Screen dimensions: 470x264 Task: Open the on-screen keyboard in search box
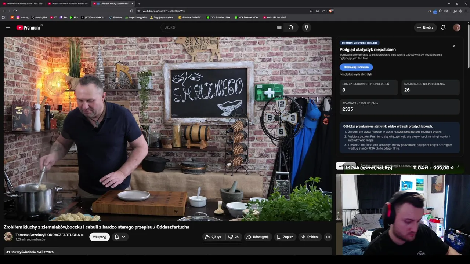pos(279,27)
